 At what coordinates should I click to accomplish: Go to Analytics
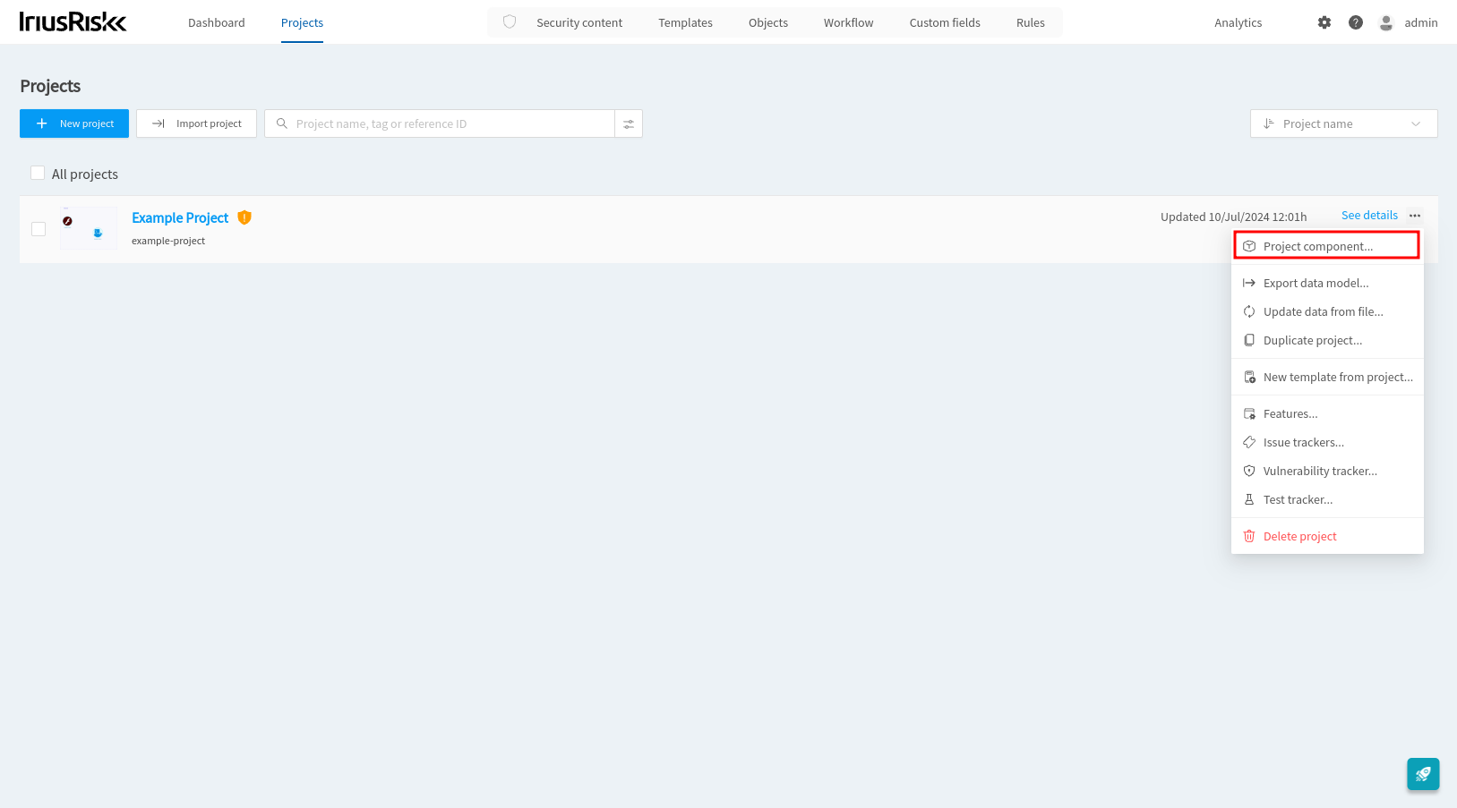[x=1238, y=22]
